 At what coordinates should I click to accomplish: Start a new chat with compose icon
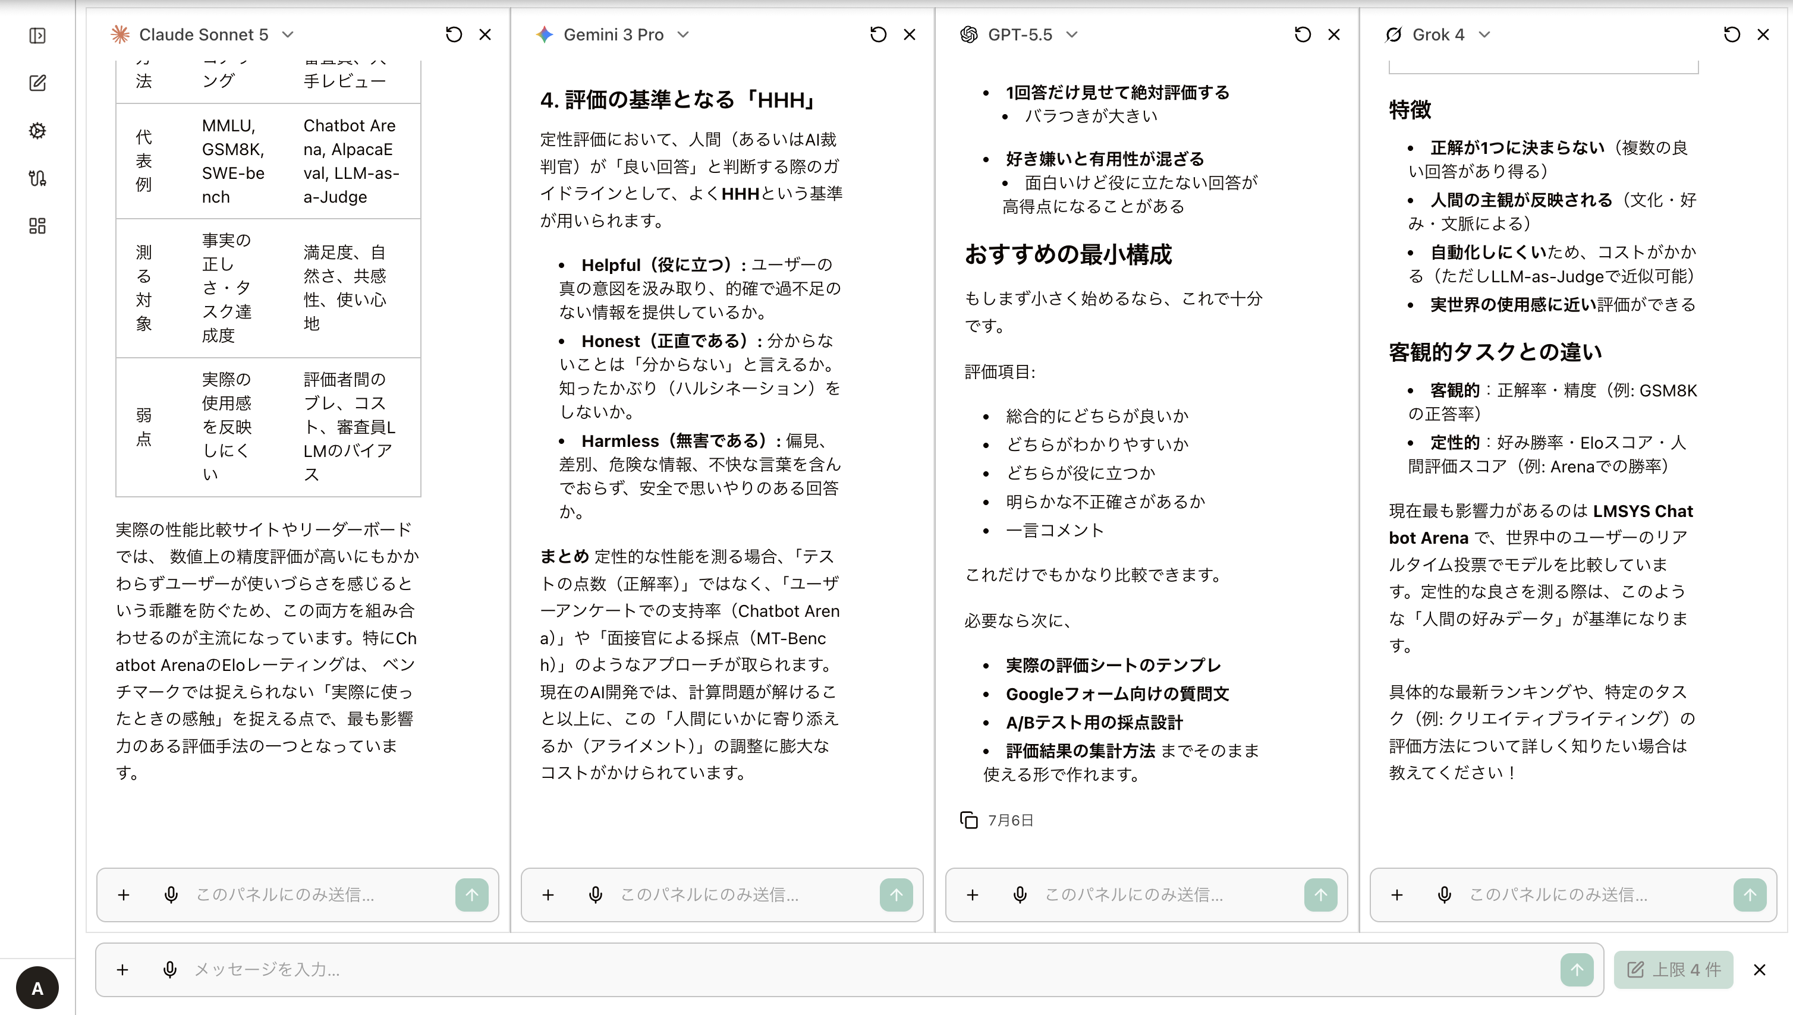[37, 83]
